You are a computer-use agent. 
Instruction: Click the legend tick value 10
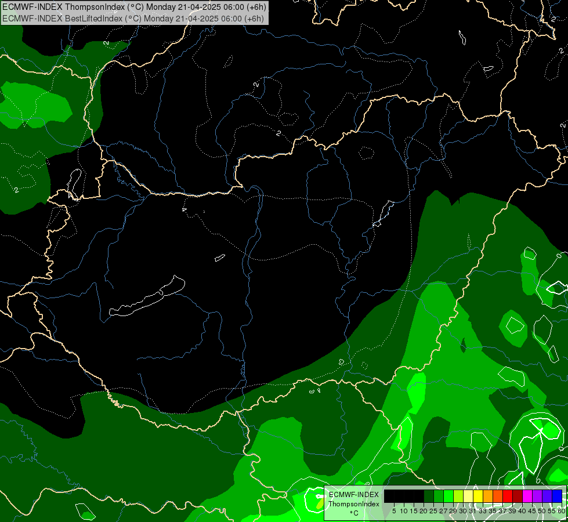[x=404, y=511]
